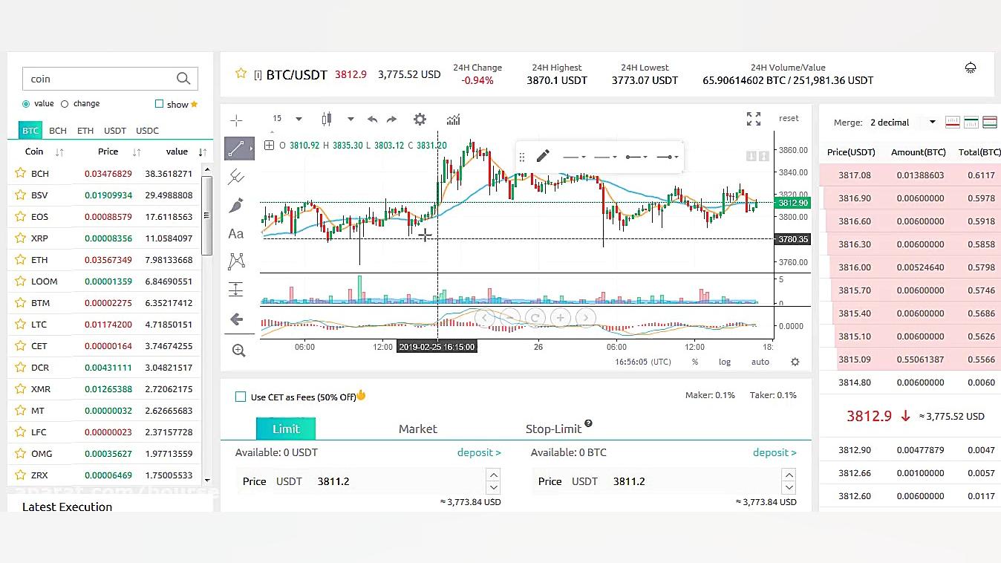Open chart properties gear in top toolbar
Screen dimensions: 1001x563
click(420, 119)
